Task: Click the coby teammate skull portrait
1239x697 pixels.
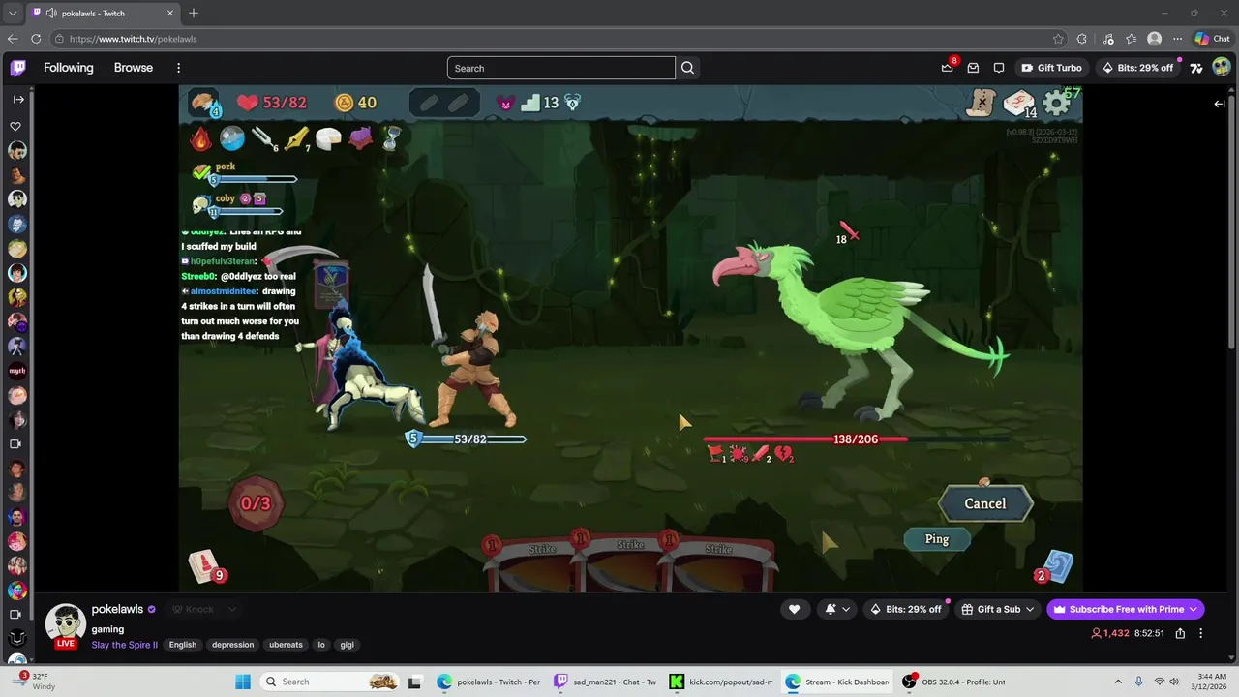Action: click(x=201, y=204)
